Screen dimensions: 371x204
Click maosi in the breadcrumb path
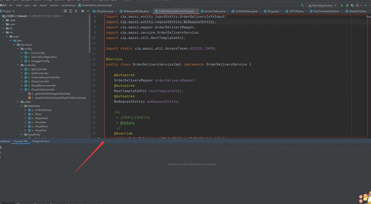(x=43, y=5)
